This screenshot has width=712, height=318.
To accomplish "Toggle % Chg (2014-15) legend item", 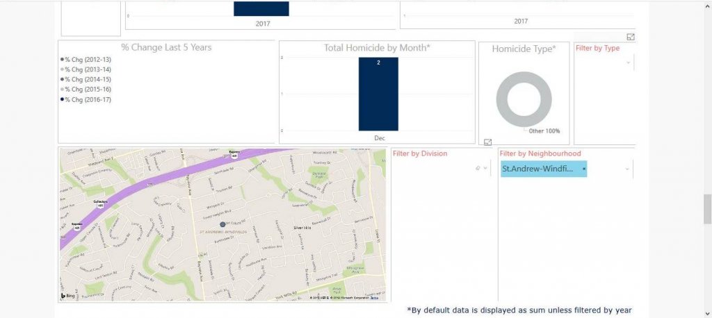I will pyautogui.click(x=87, y=80).
